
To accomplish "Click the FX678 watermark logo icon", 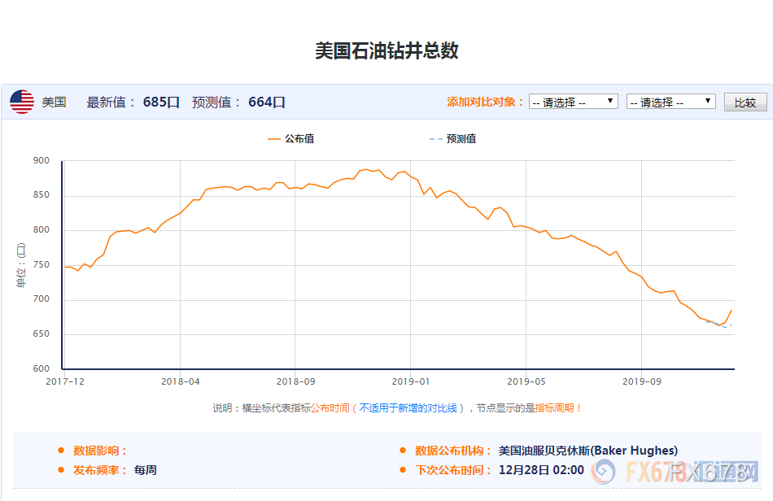I will 604,472.
